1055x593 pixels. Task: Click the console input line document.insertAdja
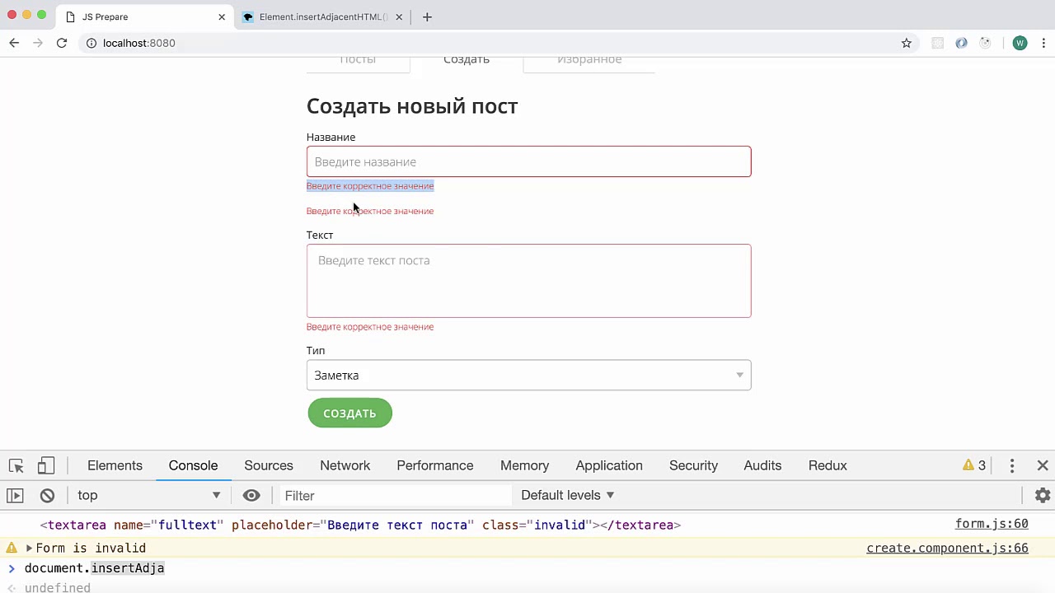(x=95, y=568)
